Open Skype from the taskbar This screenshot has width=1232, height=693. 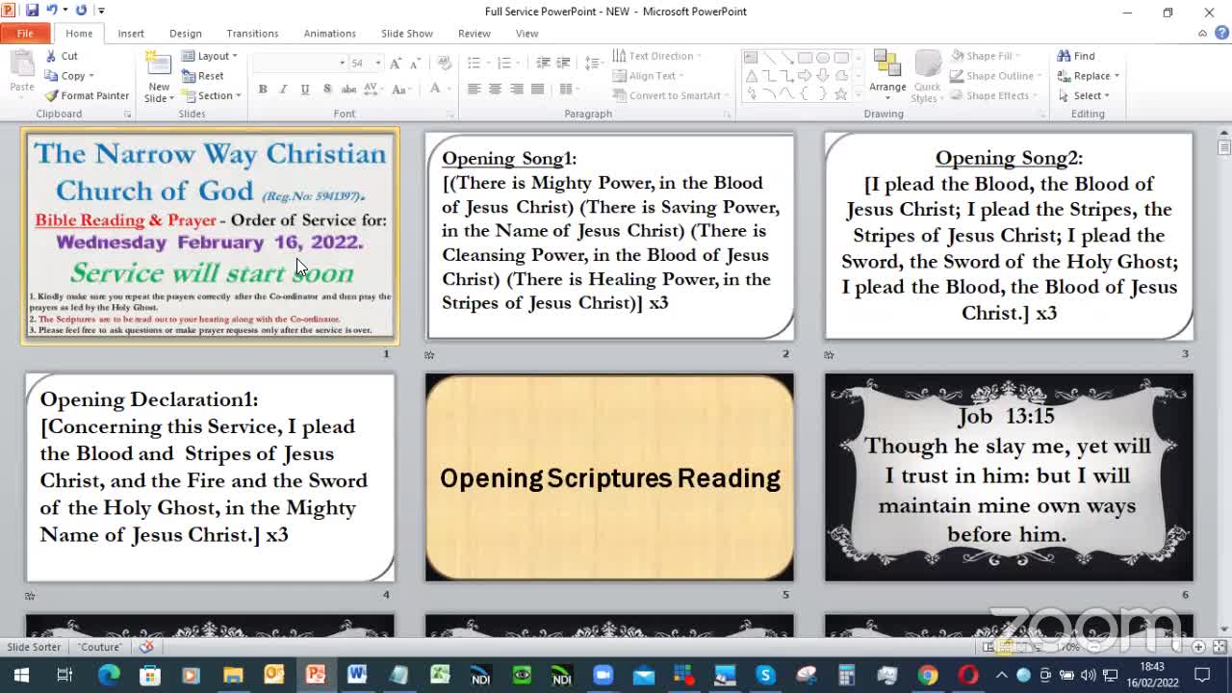[x=765, y=675]
